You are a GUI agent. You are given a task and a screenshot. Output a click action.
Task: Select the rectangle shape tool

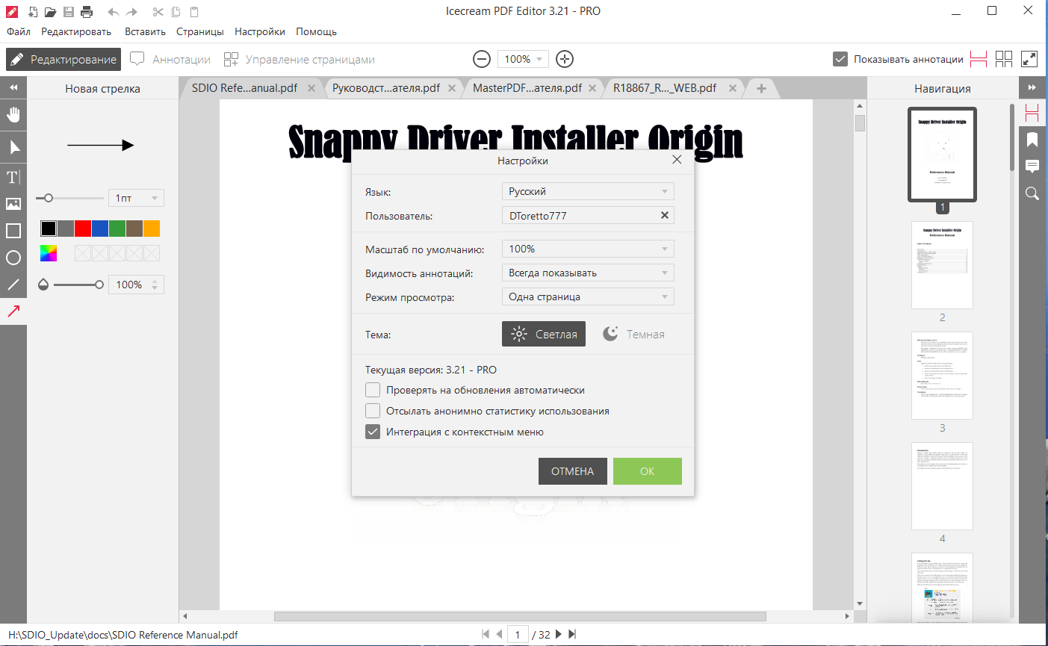(x=13, y=231)
